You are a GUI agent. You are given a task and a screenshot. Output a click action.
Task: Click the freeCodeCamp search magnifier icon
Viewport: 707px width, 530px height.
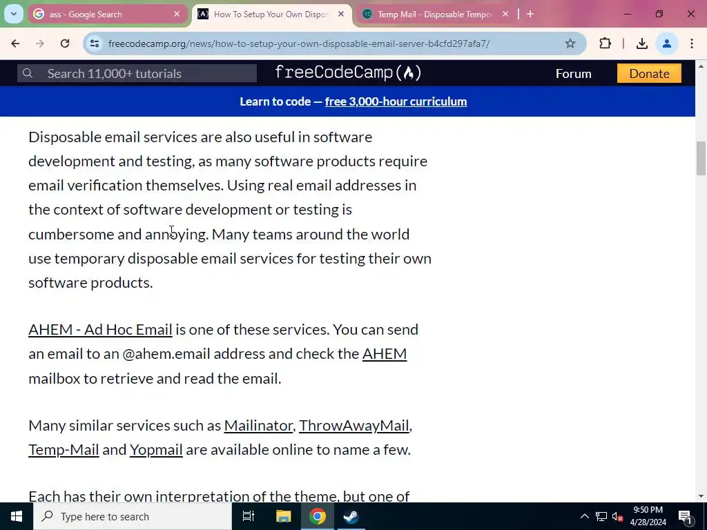(x=28, y=73)
